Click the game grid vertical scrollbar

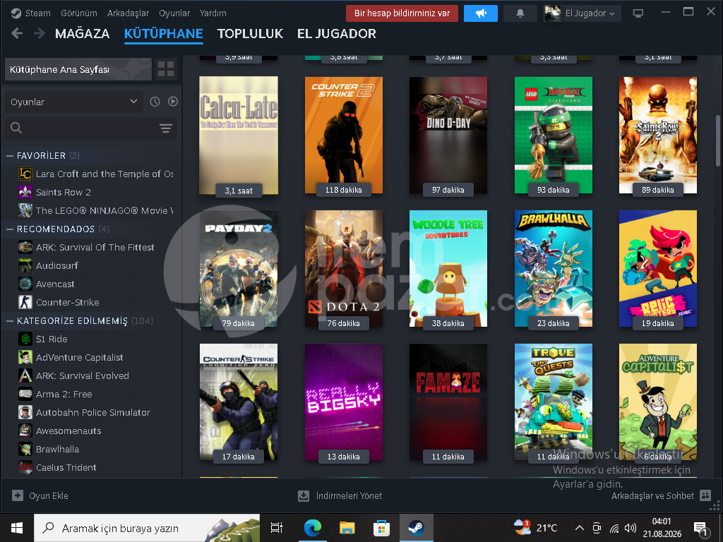click(x=717, y=140)
